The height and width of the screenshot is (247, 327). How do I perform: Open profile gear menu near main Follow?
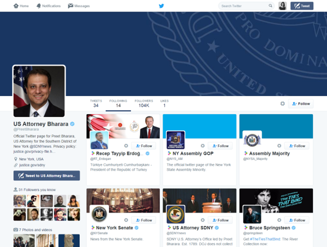283,104
